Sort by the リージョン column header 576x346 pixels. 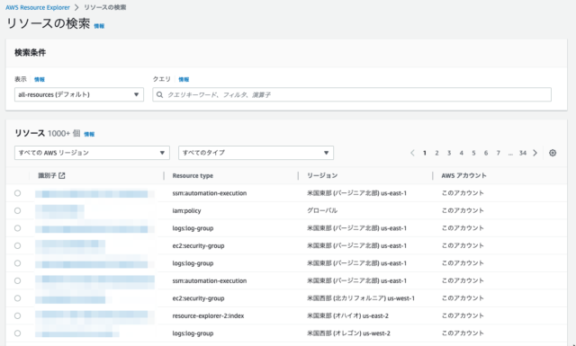click(x=322, y=176)
